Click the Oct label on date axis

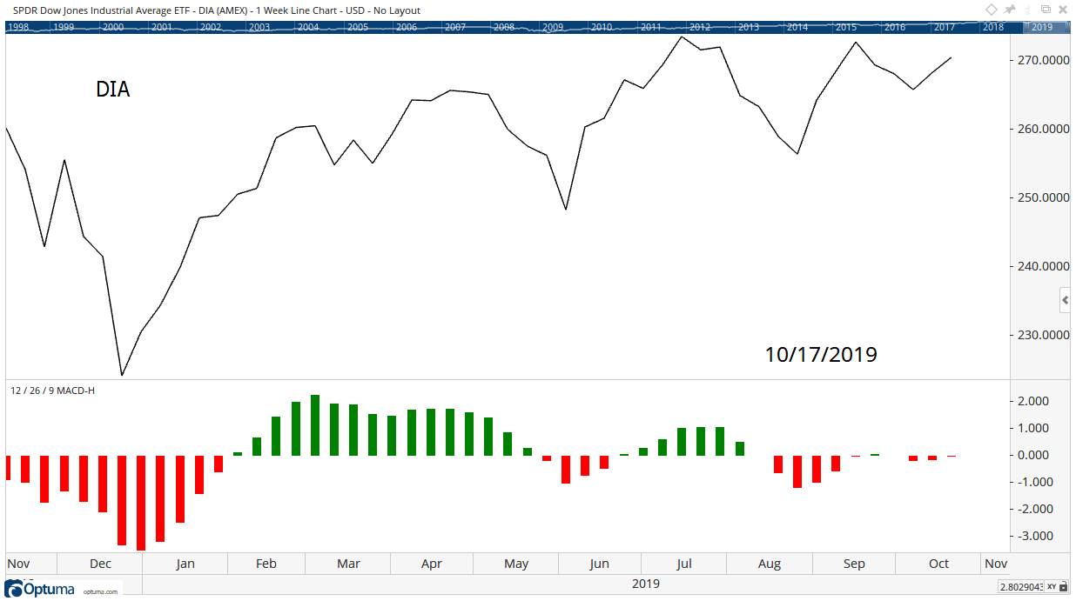pos(938,564)
